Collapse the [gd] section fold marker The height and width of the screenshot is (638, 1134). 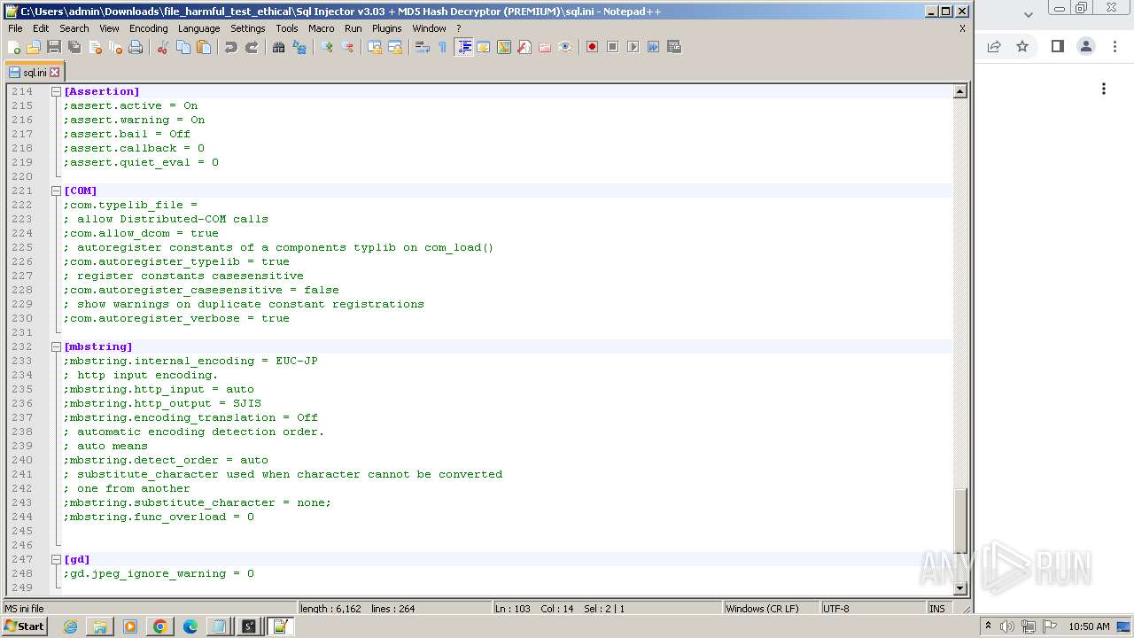pyautogui.click(x=56, y=559)
